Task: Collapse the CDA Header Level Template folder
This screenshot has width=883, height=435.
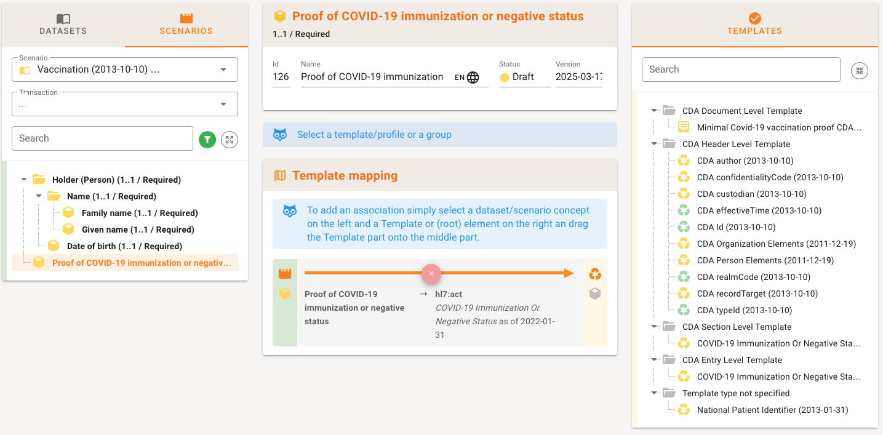Action: [x=654, y=144]
